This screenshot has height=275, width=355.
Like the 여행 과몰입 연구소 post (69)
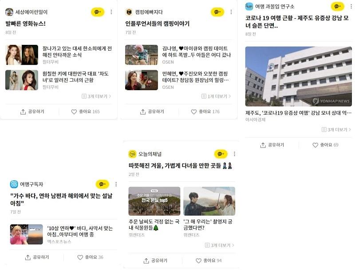click(325, 145)
